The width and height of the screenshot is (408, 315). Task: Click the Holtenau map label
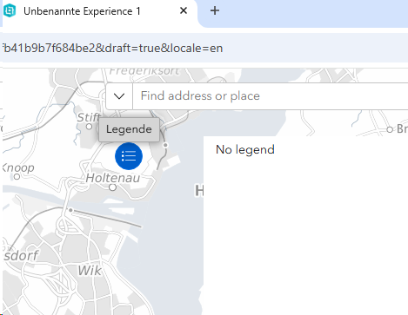(x=113, y=178)
